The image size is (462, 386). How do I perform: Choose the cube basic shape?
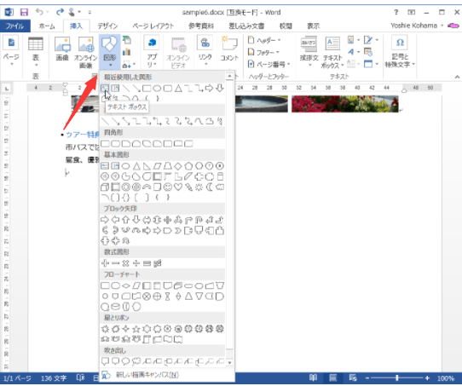(105, 187)
